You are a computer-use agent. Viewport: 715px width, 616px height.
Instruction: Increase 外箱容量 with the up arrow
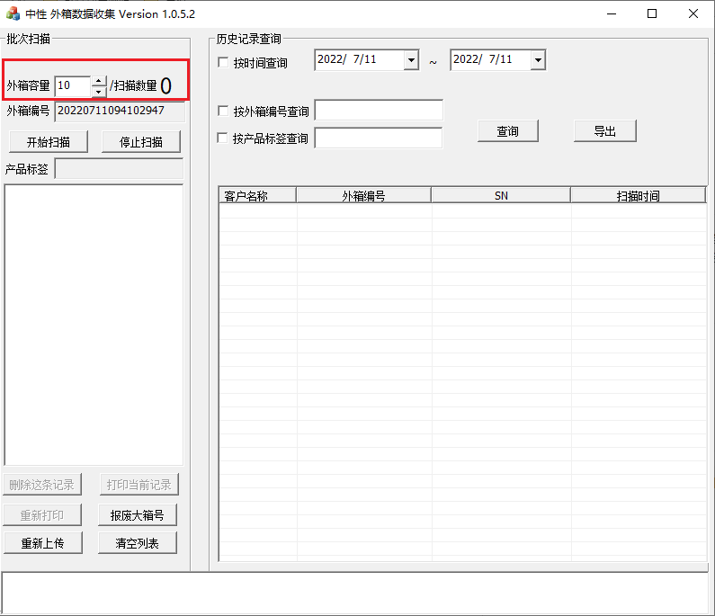[x=99, y=81]
